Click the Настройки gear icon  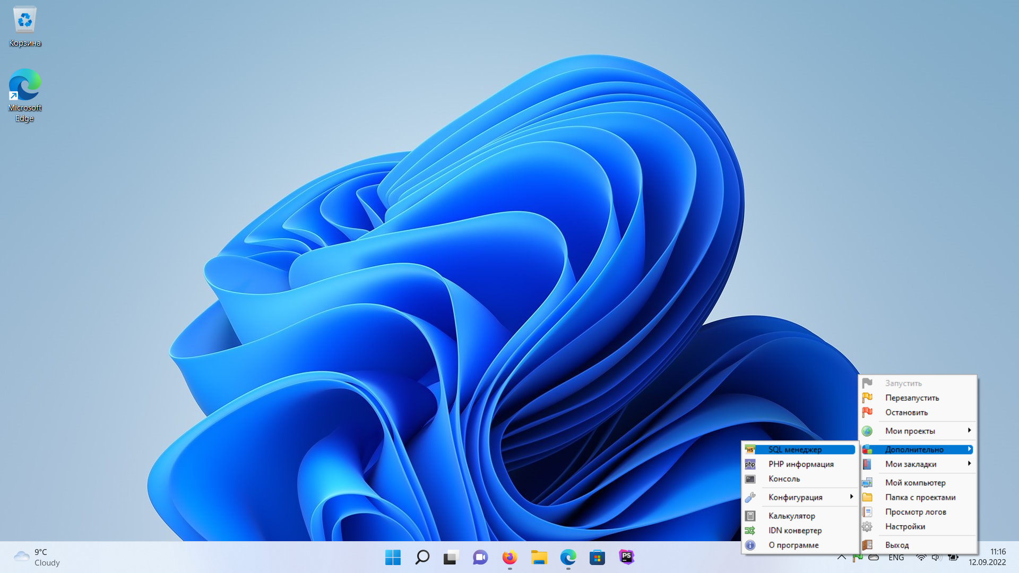(867, 526)
